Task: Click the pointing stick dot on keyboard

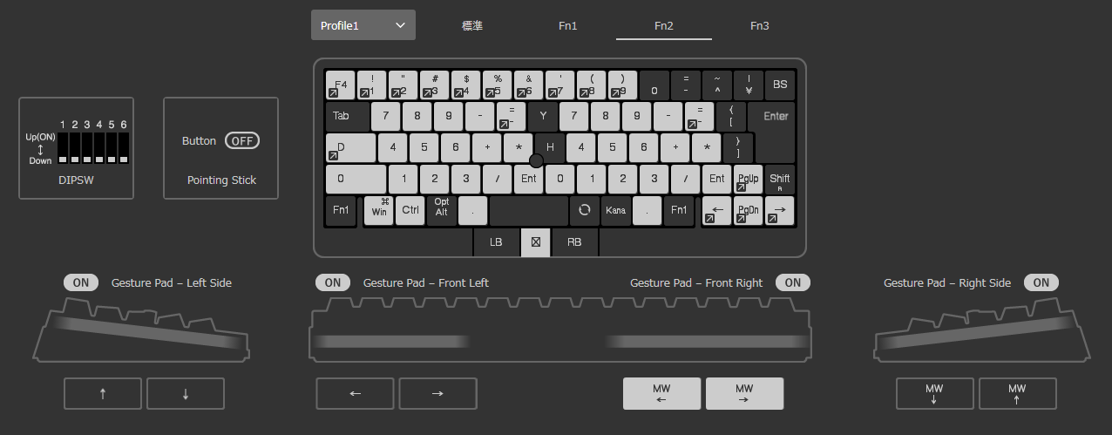Action: [x=536, y=160]
